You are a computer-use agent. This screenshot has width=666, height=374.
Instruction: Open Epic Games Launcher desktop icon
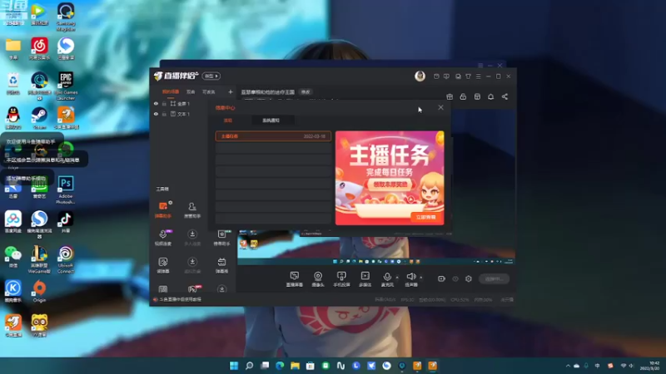(66, 86)
